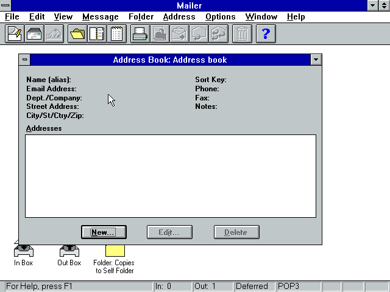Click the 'Name (alias):' label
The height and width of the screenshot is (292, 390).
coord(49,80)
